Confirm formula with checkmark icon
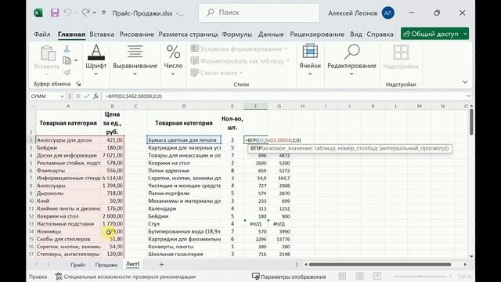The height and width of the screenshot is (282, 501). [87, 96]
